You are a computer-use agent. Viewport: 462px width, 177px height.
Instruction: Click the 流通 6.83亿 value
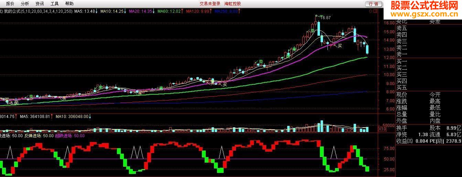coord(445,134)
